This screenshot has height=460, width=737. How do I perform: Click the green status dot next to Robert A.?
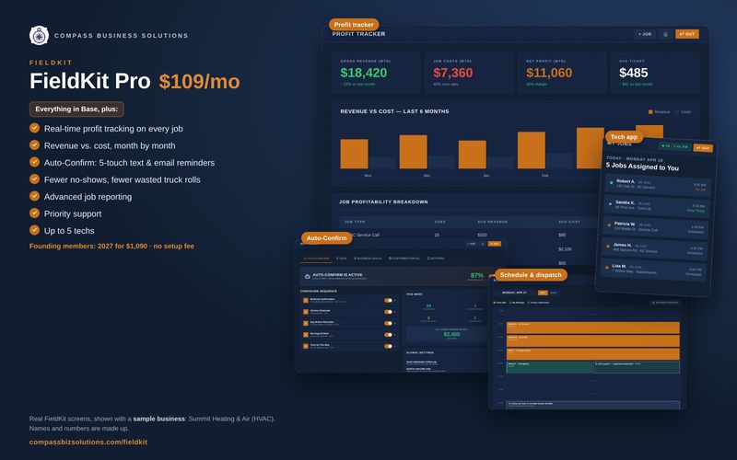click(611, 182)
